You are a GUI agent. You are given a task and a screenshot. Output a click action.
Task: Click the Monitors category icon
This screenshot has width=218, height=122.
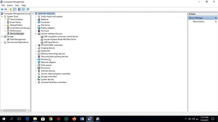[x=39, y=60]
